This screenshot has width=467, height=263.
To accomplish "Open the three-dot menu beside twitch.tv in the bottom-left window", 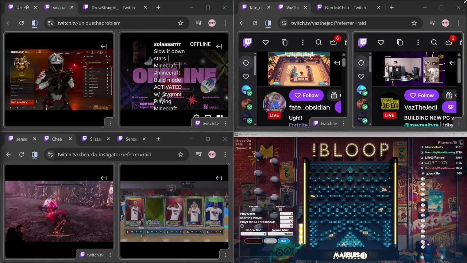I will tap(110, 255).
